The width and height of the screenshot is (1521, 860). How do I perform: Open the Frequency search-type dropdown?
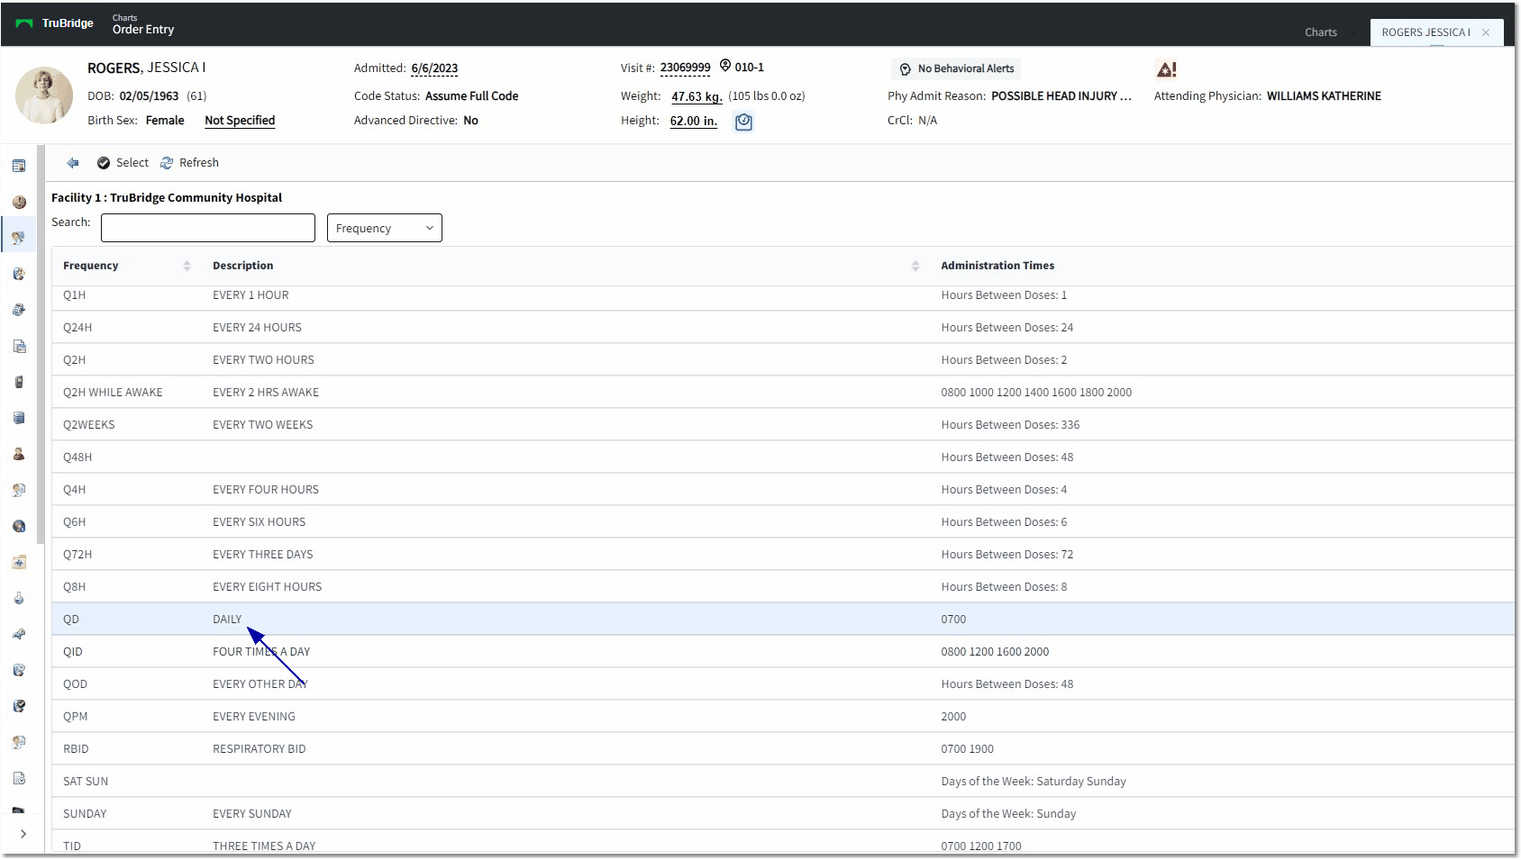click(x=385, y=228)
